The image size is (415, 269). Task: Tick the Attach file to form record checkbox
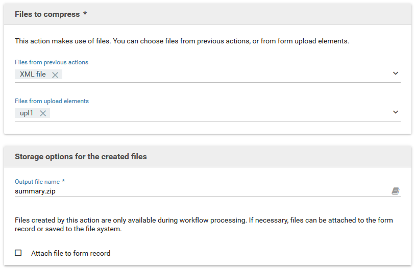pyautogui.click(x=18, y=253)
